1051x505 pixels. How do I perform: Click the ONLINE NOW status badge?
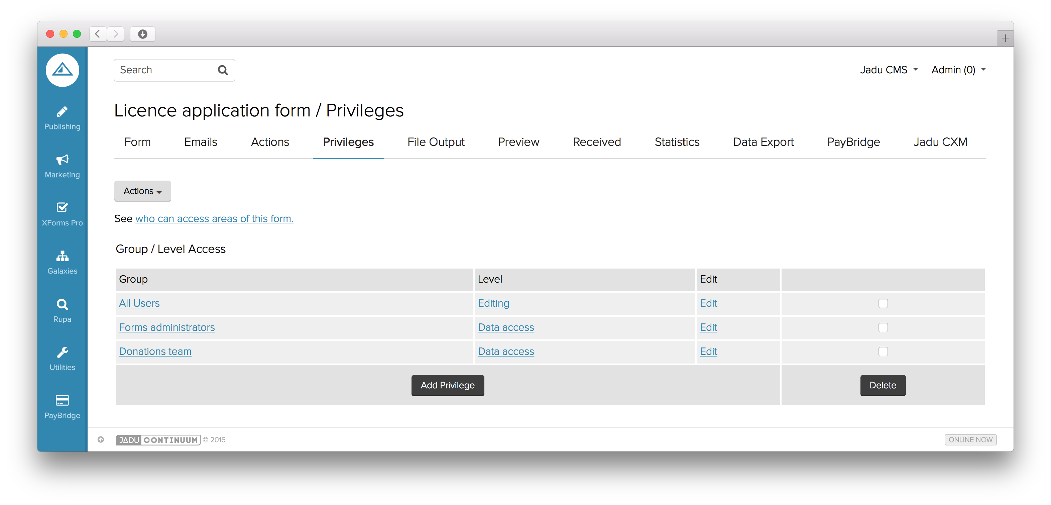971,440
